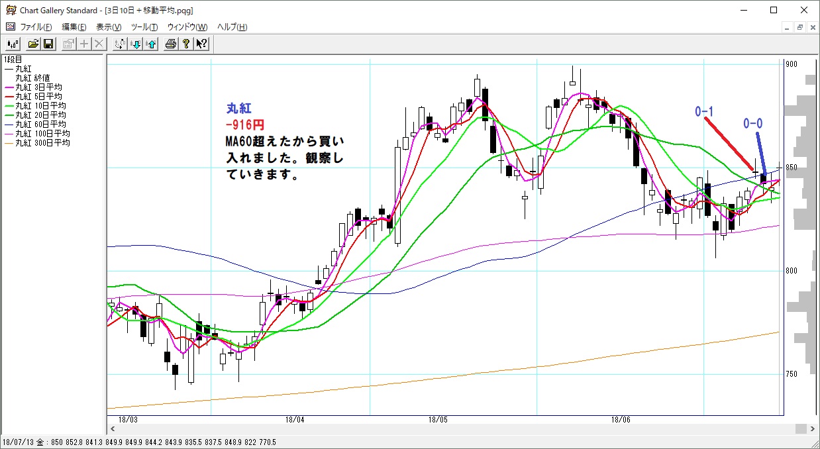Viewport: 820px width, 449px height.
Task: Click the candlestick chart toolbar icon
Action: pos(13,44)
